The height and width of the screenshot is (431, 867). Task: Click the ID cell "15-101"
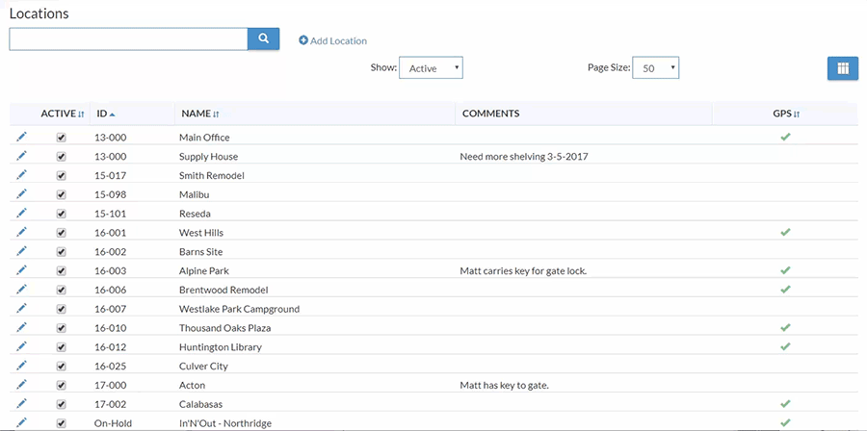coord(110,214)
